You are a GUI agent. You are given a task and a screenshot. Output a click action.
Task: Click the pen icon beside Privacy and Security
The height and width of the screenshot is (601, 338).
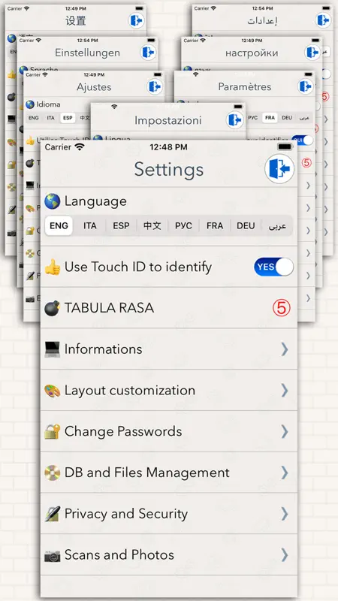52,514
